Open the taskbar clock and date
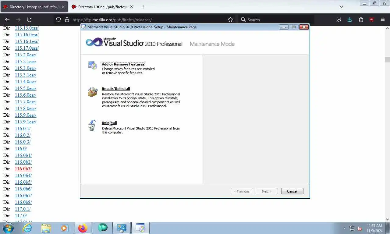The image size is (390, 234). pyautogui.click(x=374, y=228)
